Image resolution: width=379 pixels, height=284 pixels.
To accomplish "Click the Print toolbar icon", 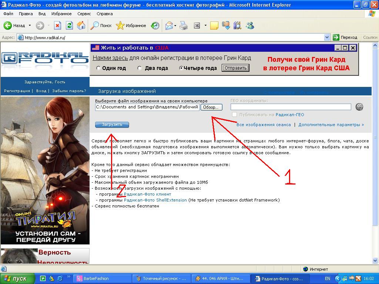I will coord(184,26).
